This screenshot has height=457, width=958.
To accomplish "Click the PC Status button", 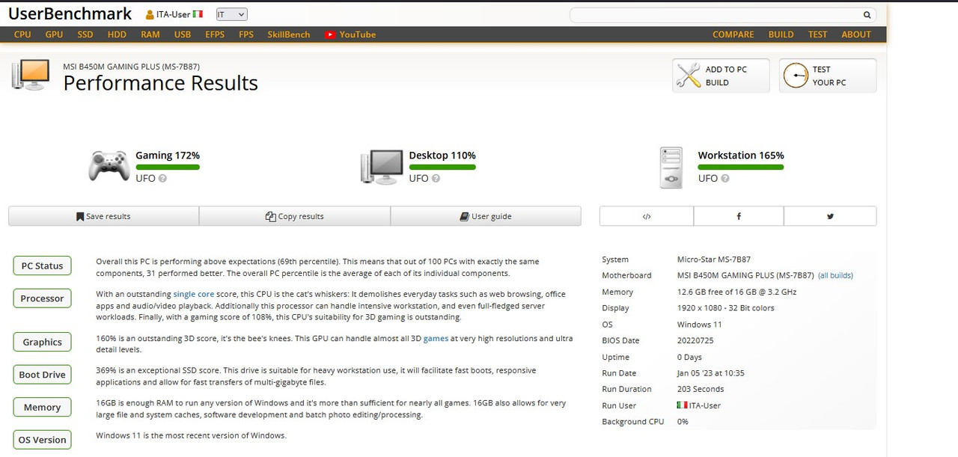I will click(x=42, y=266).
